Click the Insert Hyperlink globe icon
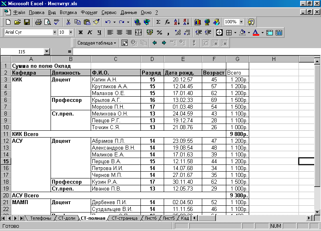Viewport: 321px width, 231px height. [x=138, y=22]
